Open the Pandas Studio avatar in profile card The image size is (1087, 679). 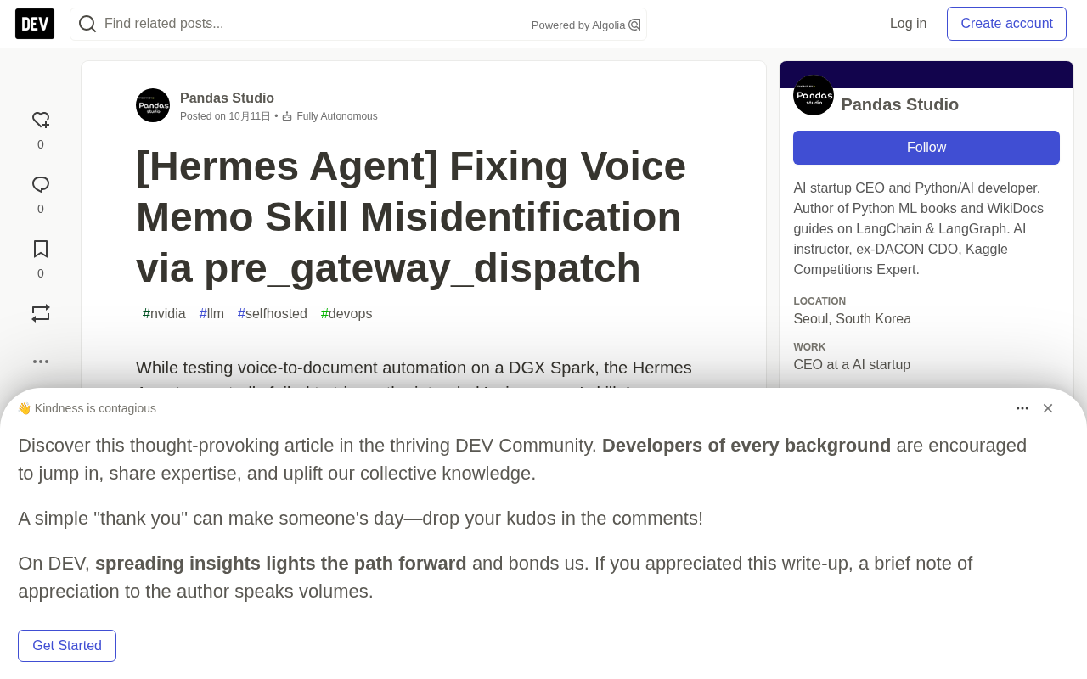pos(814,95)
